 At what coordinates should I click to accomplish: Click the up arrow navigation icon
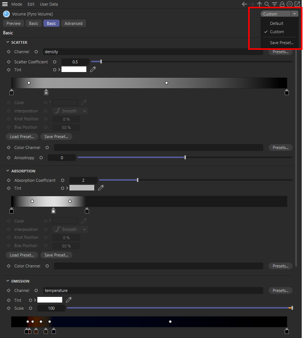[259, 4]
